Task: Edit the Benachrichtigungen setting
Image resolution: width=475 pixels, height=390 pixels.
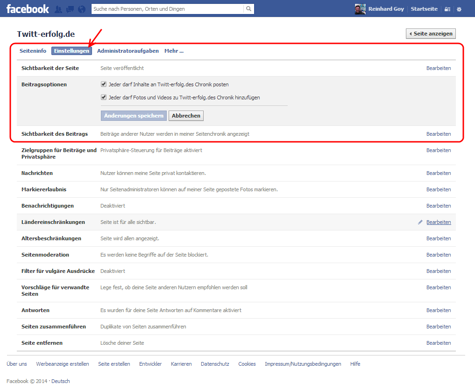Action: 439,206
